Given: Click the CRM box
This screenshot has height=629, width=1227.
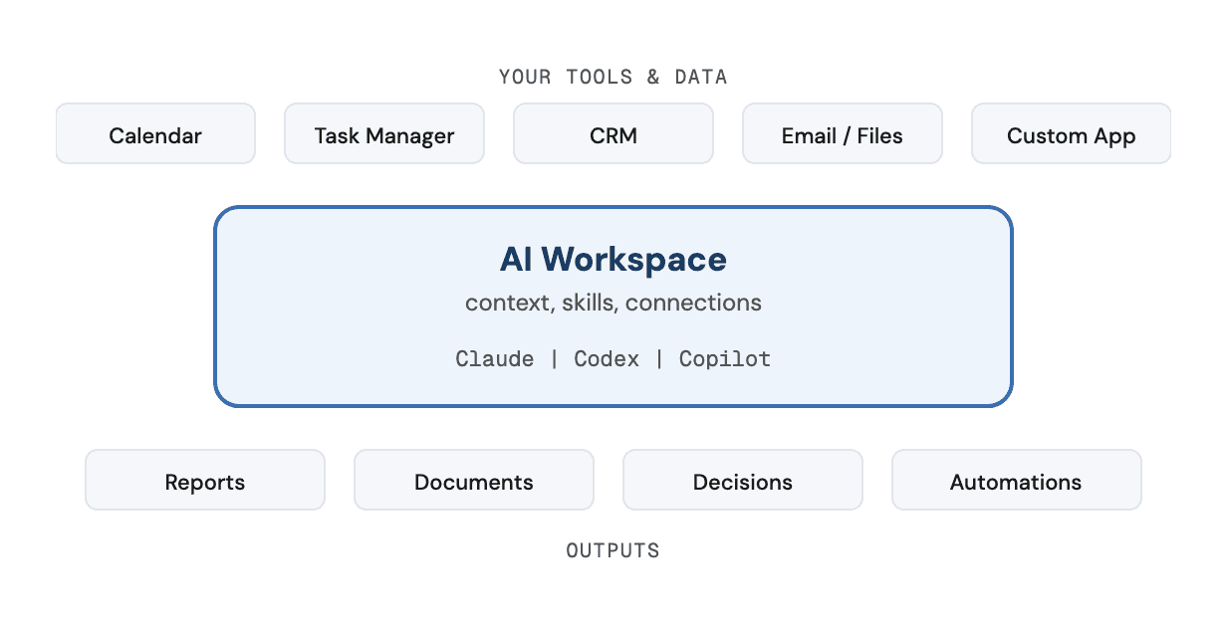Looking at the screenshot, I should pyautogui.click(x=613, y=133).
